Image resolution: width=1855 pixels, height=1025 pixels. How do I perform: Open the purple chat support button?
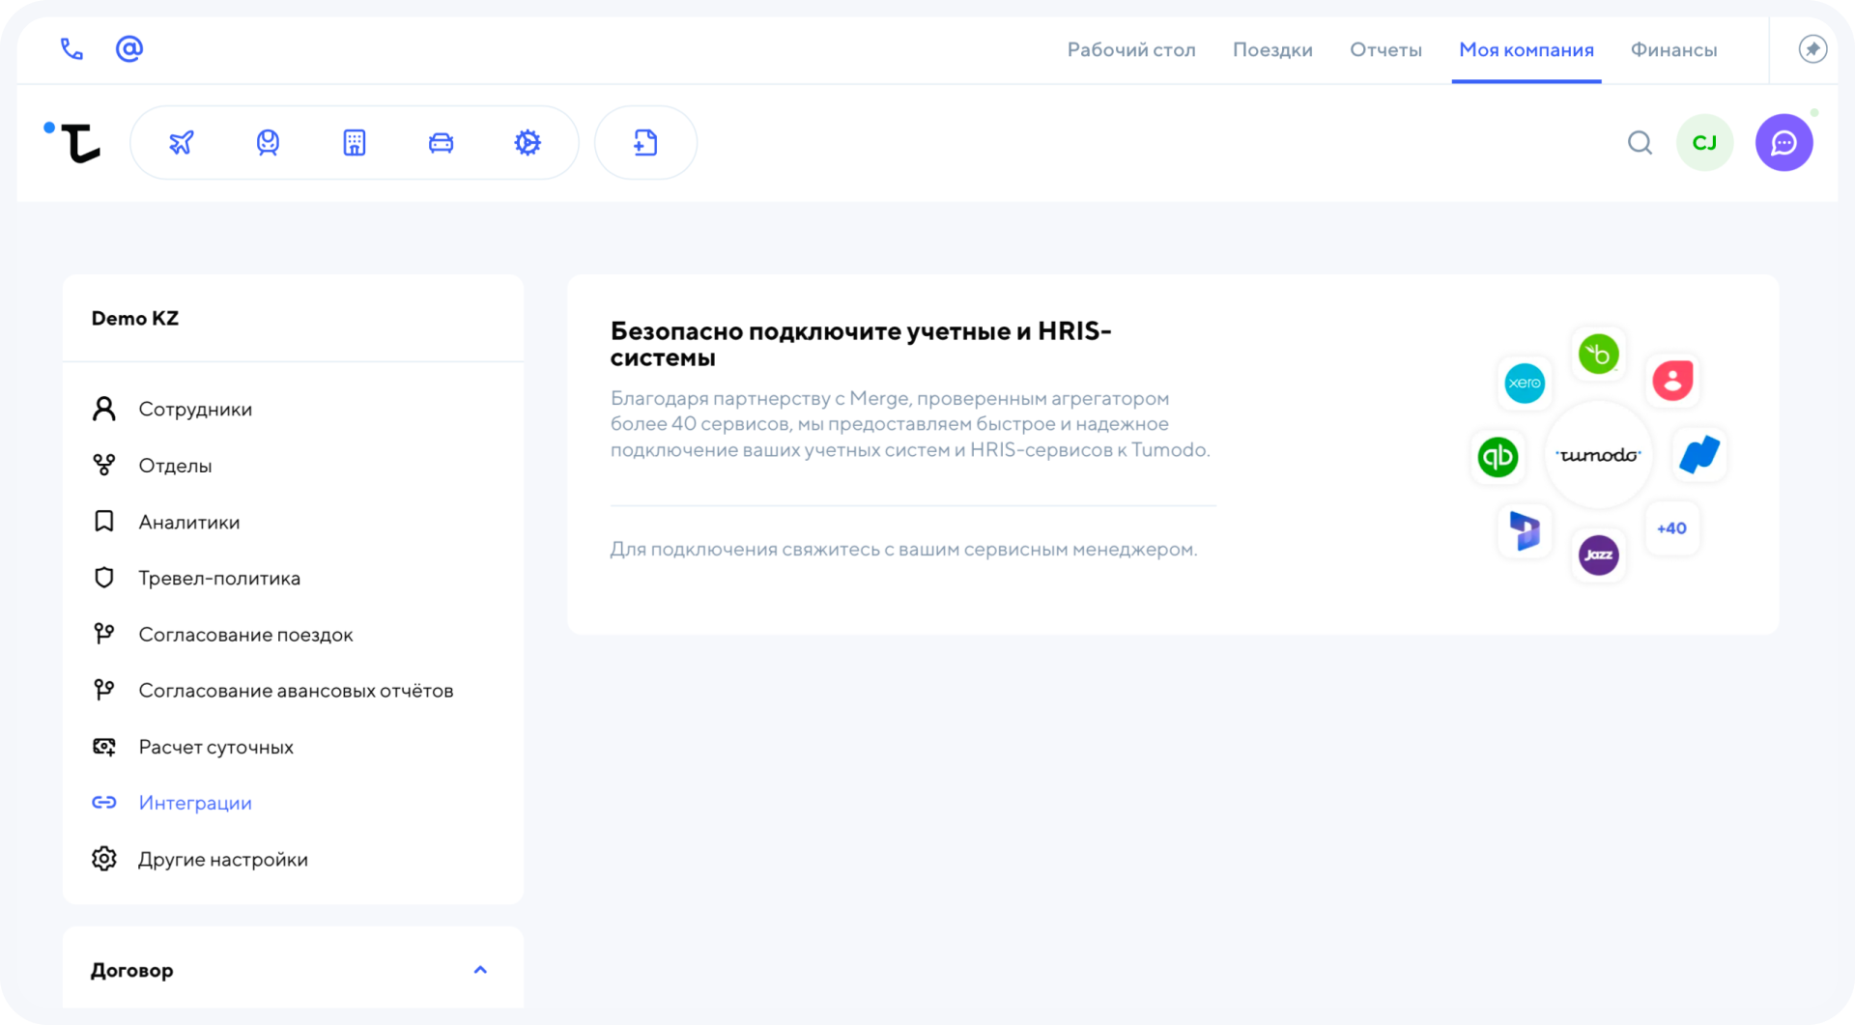click(x=1784, y=143)
